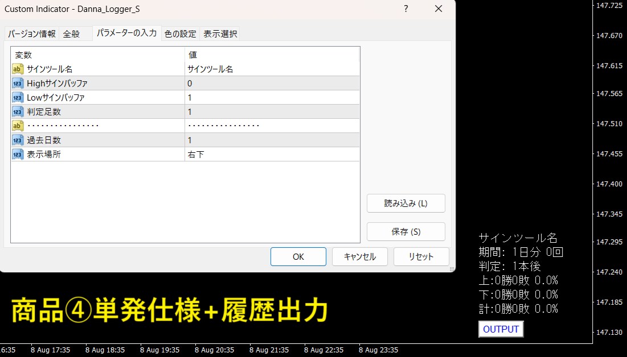
Task: Click the 変数 column header
Action: (x=98, y=55)
